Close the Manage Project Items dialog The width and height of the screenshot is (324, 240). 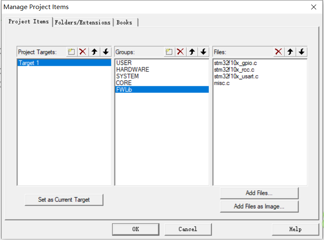tap(313, 7)
